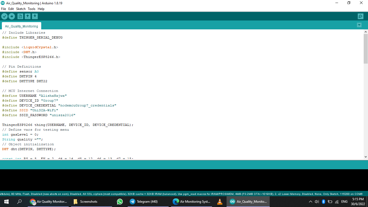368x207 pixels.
Task: Open the Windows Start menu
Action: coord(6,202)
